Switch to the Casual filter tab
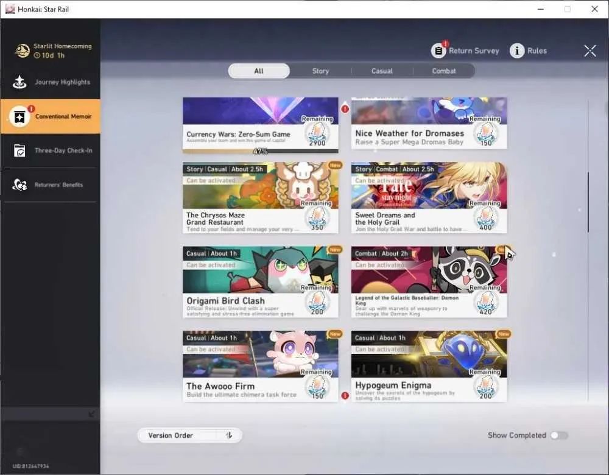Image resolution: width=609 pixels, height=475 pixels. click(382, 71)
